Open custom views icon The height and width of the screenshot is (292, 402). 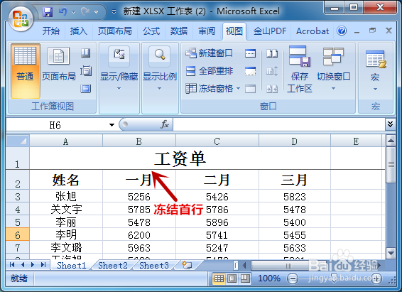86,70
